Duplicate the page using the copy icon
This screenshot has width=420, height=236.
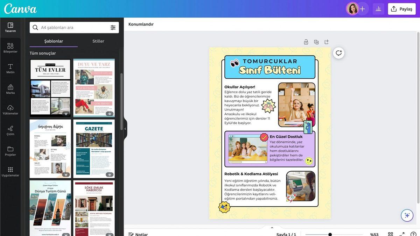[x=316, y=41]
